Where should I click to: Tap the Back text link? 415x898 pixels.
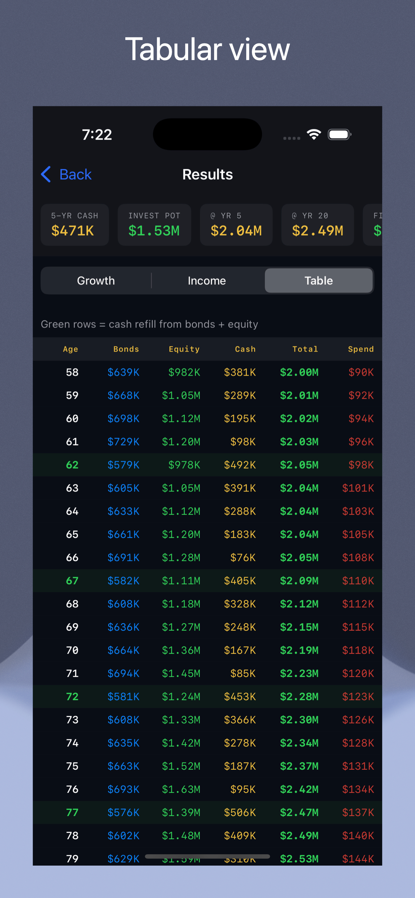tap(75, 174)
